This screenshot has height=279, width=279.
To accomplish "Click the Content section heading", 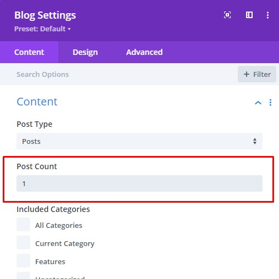I will (x=37, y=102).
